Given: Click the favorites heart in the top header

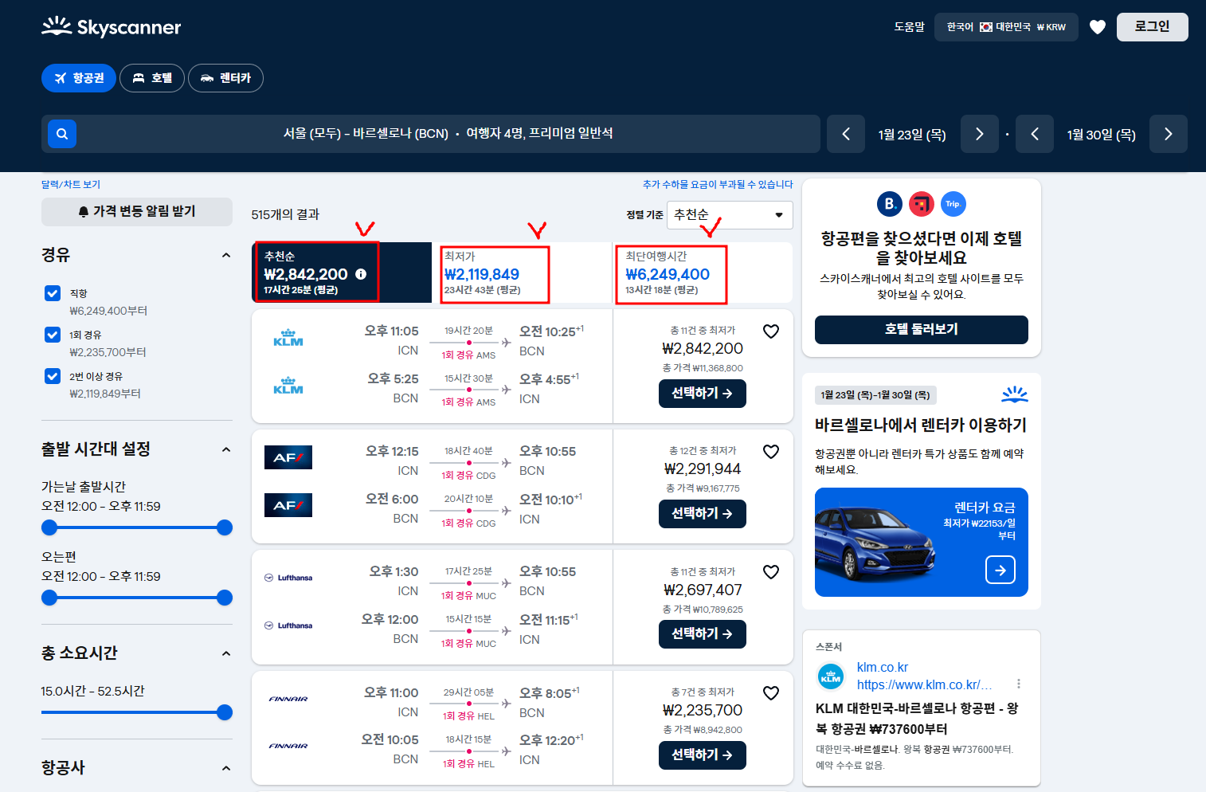Looking at the screenshot, I should pos(1097,26).
